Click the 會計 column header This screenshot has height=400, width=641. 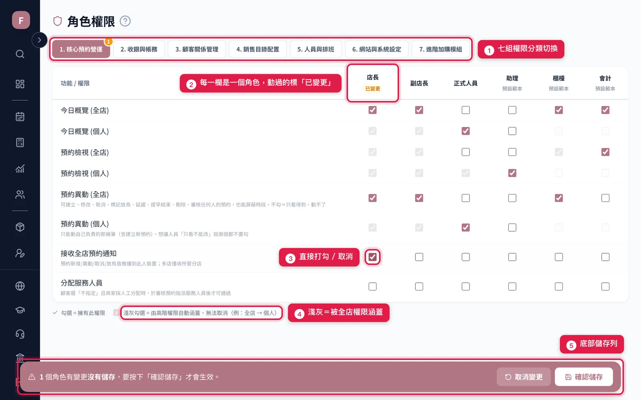coord(605,83)
